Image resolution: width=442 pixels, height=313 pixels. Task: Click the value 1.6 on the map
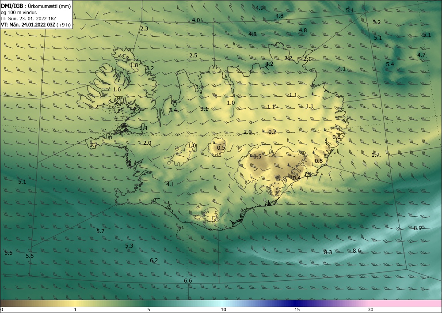coord(117,90)
